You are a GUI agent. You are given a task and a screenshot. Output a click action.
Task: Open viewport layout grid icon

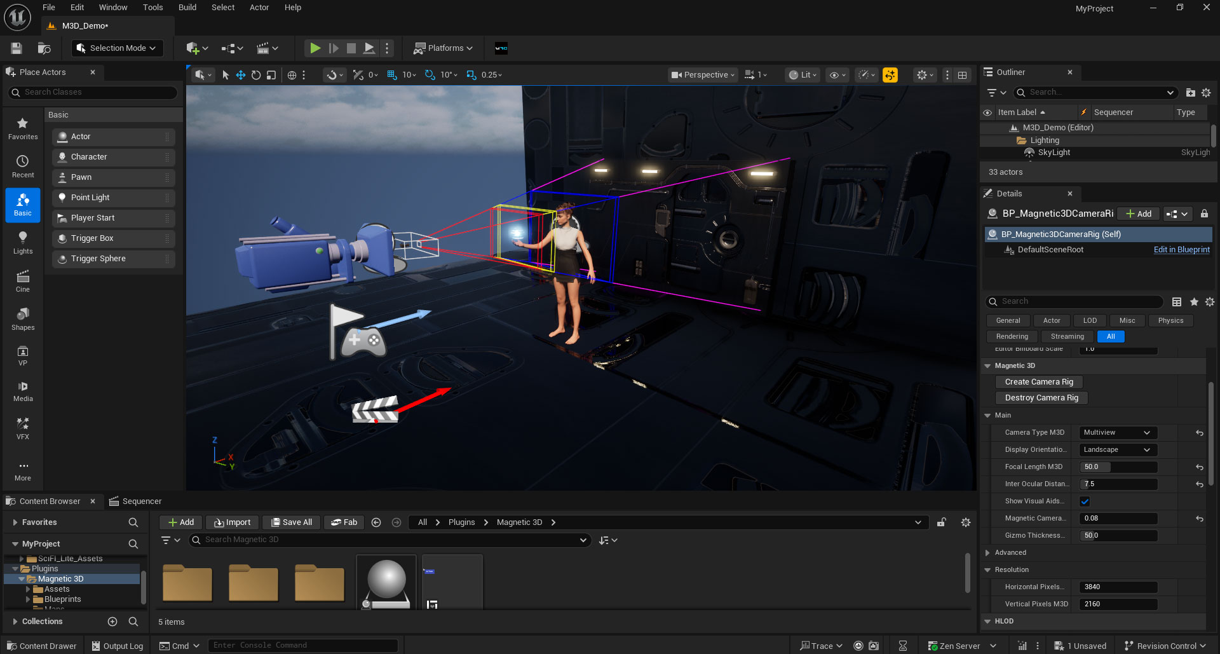click(x=963, y=75)
